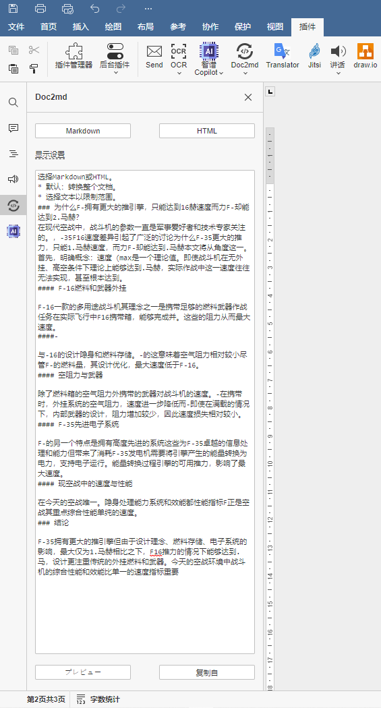Click the 显示设置 link

(50, 155)
